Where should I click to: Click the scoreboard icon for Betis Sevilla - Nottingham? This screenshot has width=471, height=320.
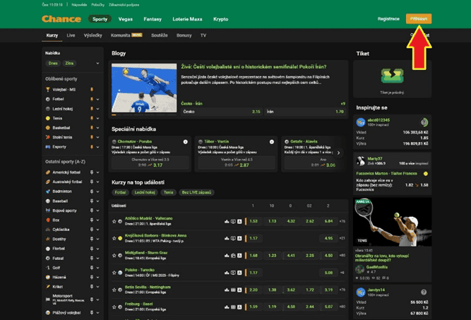pyautogui.click(x=233, y=290)
